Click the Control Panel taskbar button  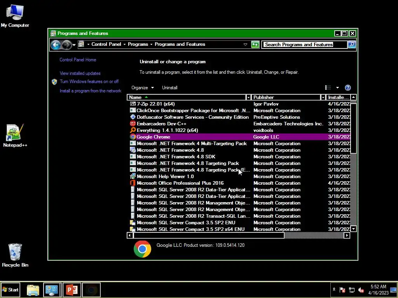[52, 290]
